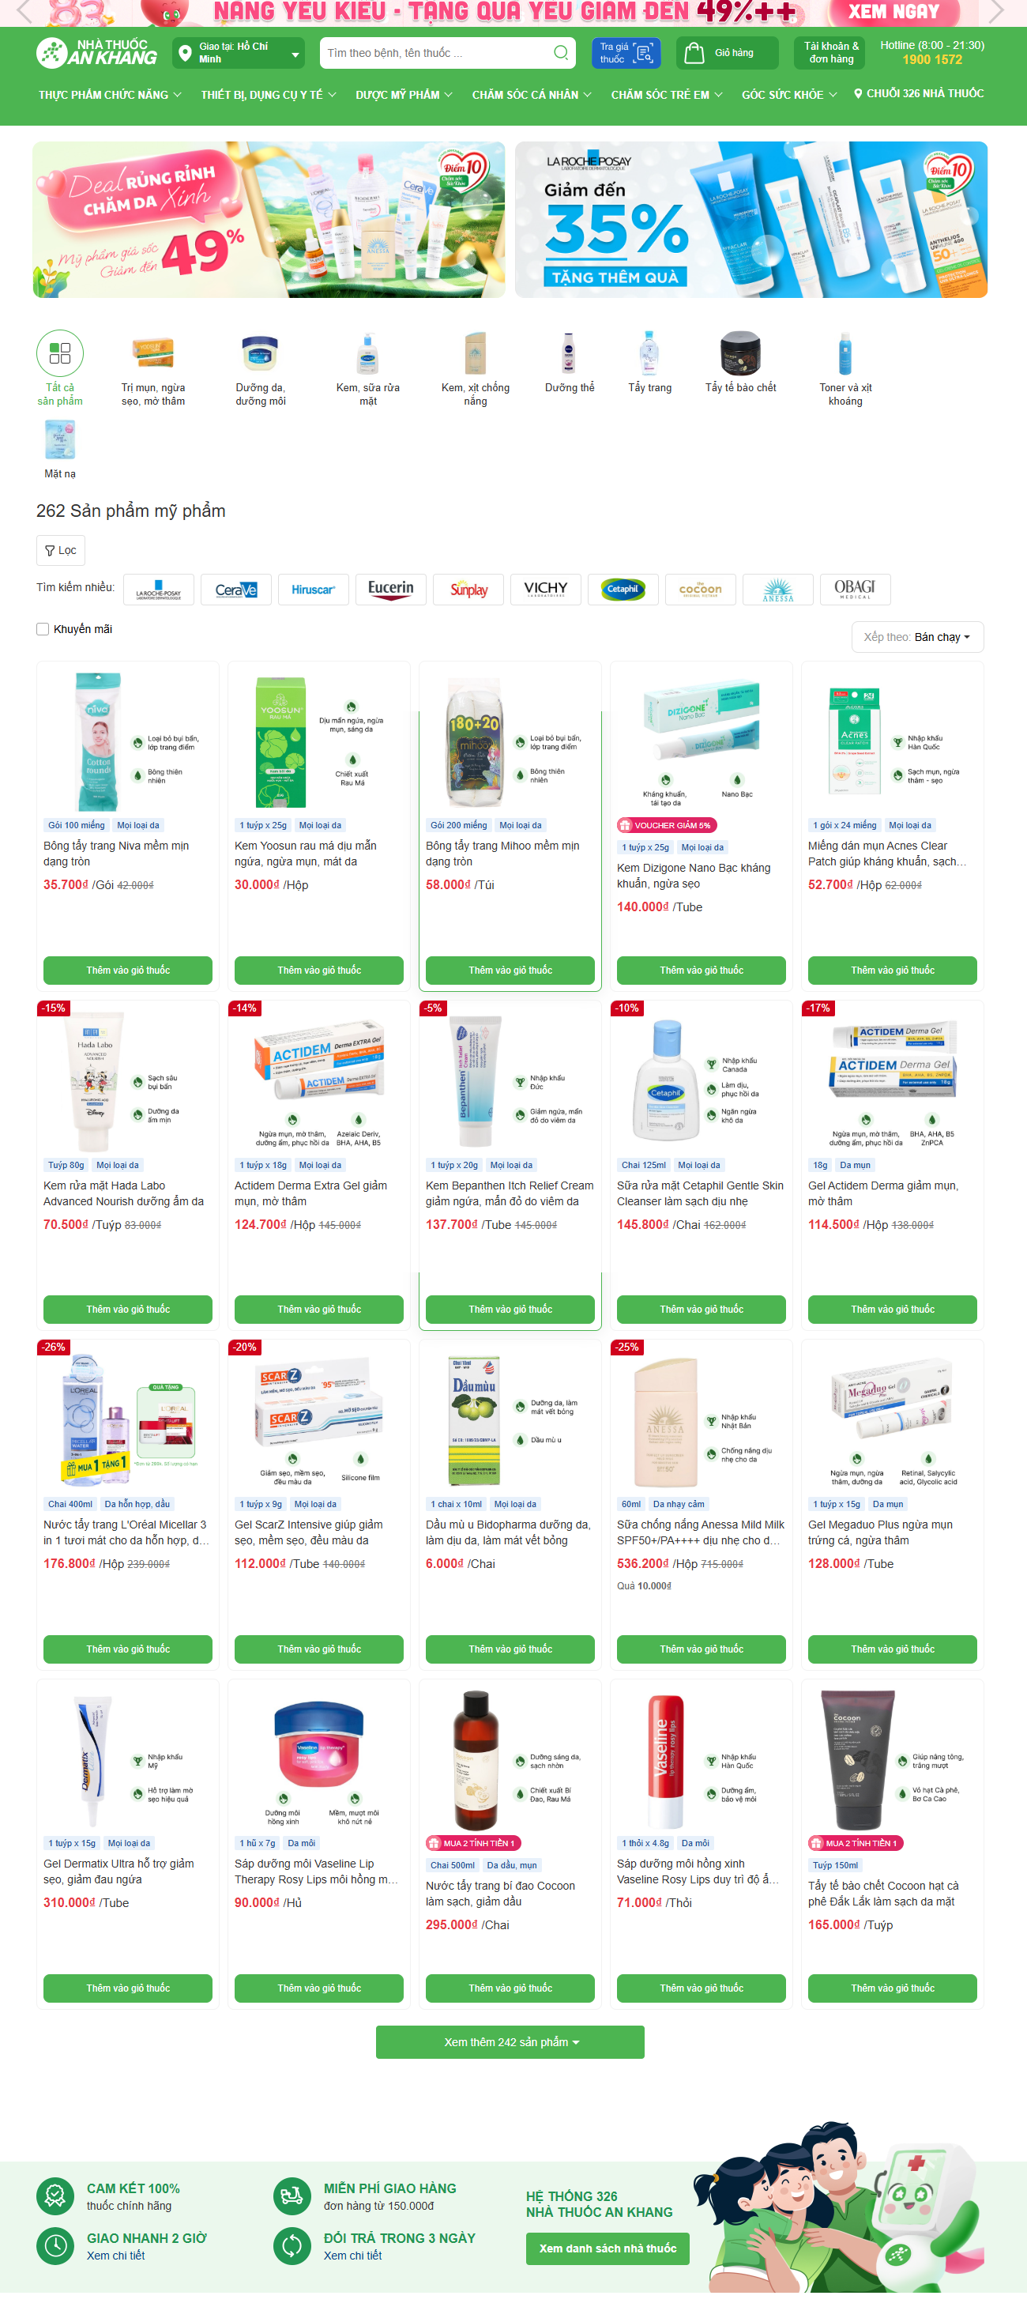Click the Lọc filter button
The width and height of the screenshot is (1027, 2303).
(61, 550)
